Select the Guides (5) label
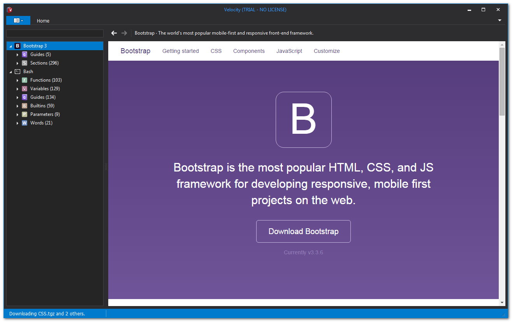 40,54
